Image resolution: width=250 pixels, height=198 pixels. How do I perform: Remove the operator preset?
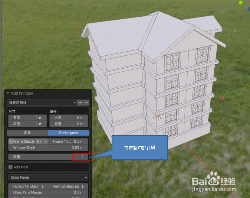(x=86, y=103)
